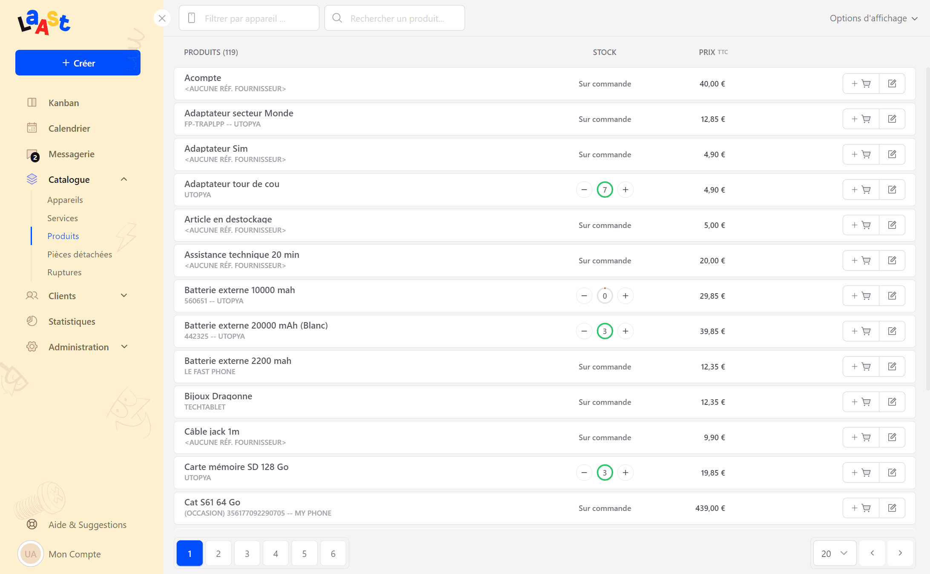Go to page 3 of products
This screenshot has height=574, width=930.
pyautogui.click(x=247, y=553)
